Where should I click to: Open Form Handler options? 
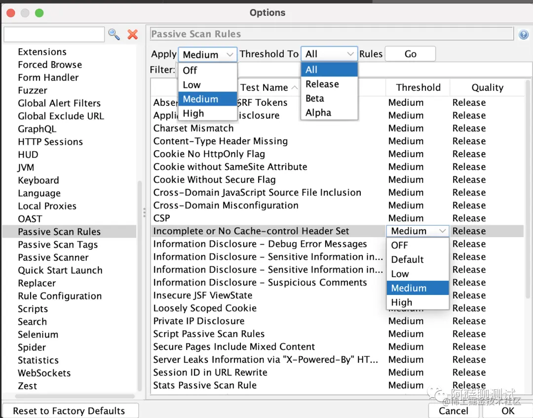(48, 78)
